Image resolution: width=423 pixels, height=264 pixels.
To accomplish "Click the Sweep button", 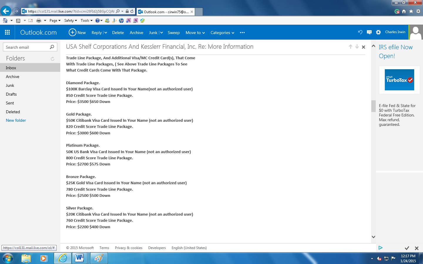I will tap(174, 33).
